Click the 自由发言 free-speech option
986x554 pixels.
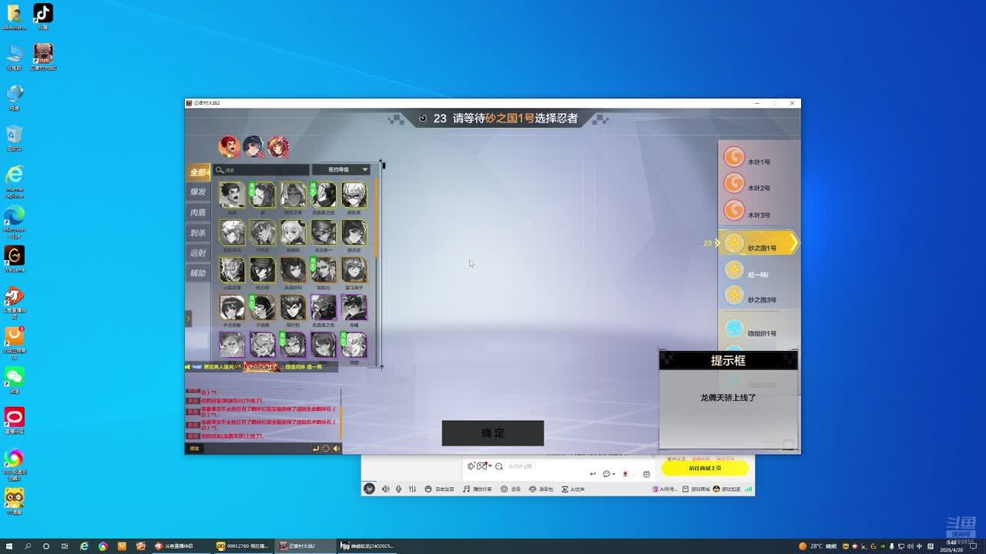(x=440, y=489)
